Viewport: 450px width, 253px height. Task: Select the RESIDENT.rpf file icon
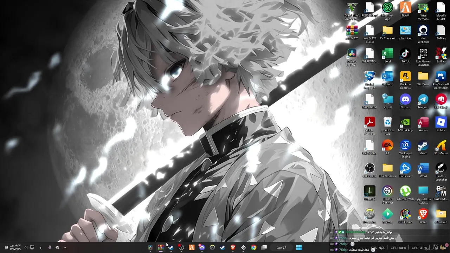pos(369,10)
